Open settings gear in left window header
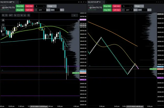 click(x=81, y=2)
